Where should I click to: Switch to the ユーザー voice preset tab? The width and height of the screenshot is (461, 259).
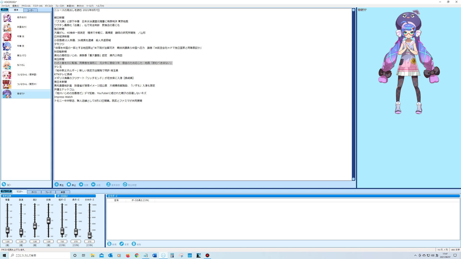pos(30,10)
